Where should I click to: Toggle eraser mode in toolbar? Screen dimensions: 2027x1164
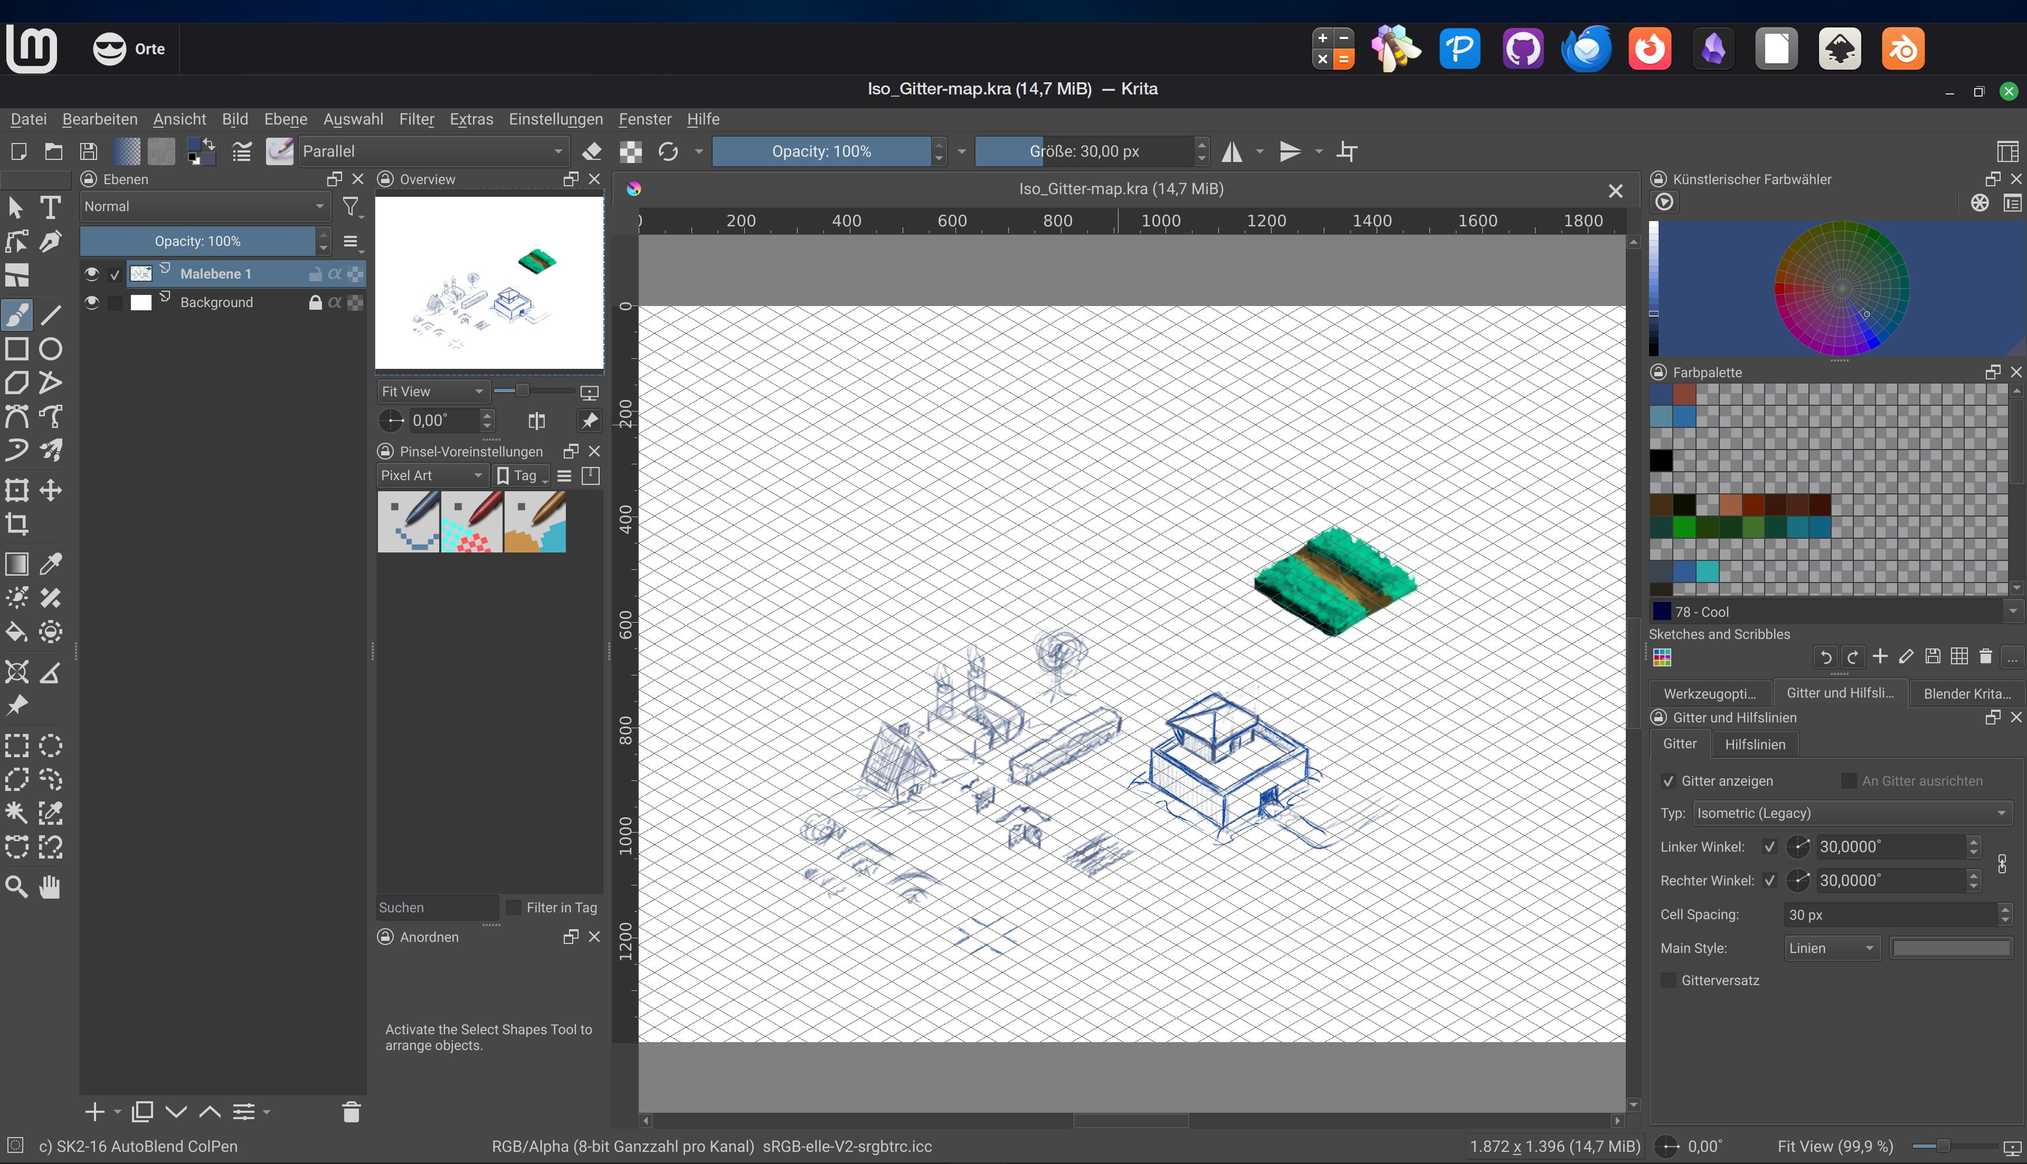click(x=592, y=151)
